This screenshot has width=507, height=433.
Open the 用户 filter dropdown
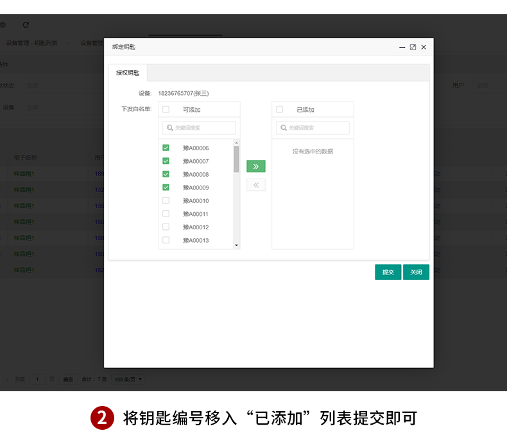[x=489, y=85]
